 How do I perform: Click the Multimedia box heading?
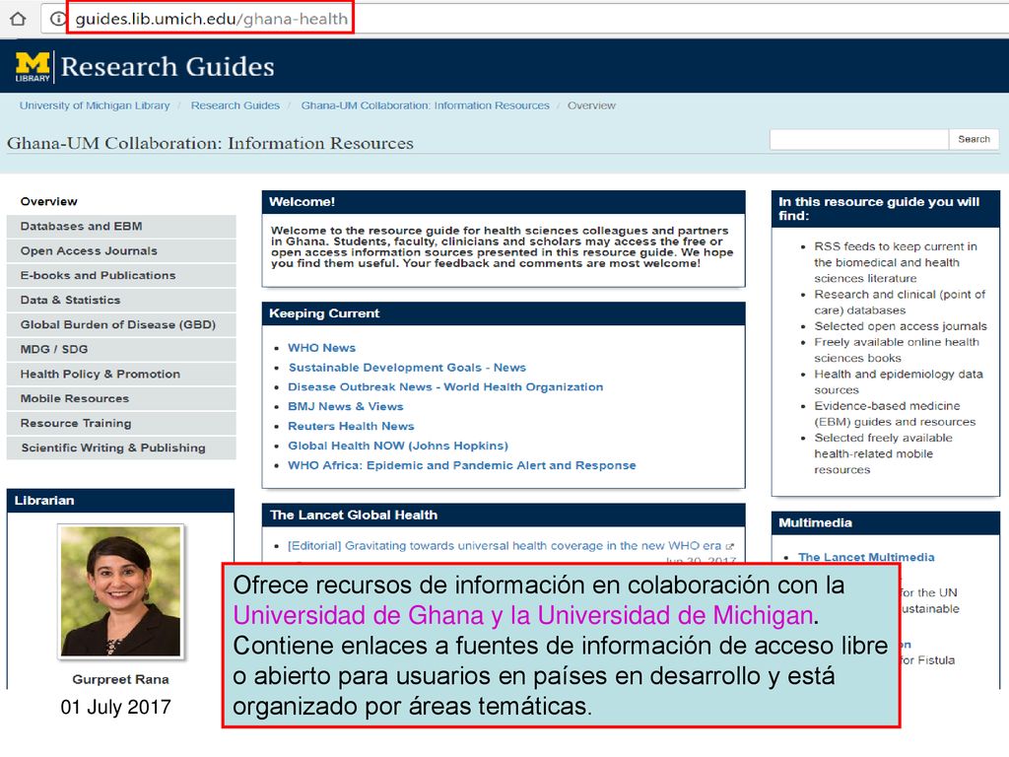(815, 523)
